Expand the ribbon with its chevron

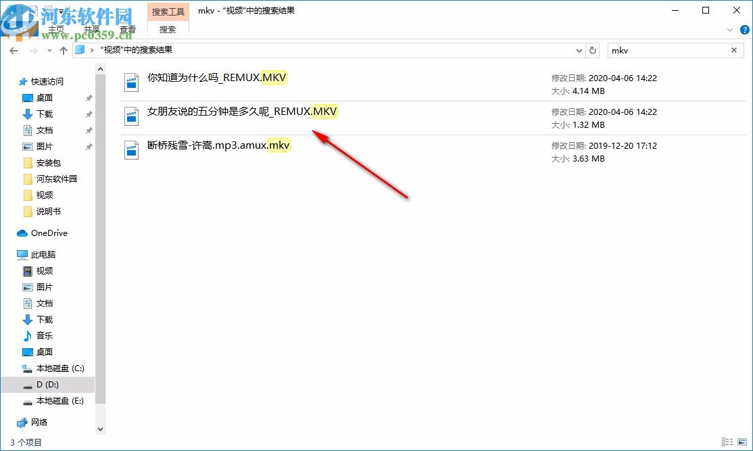pyautogui.click(x=729, y=29)
